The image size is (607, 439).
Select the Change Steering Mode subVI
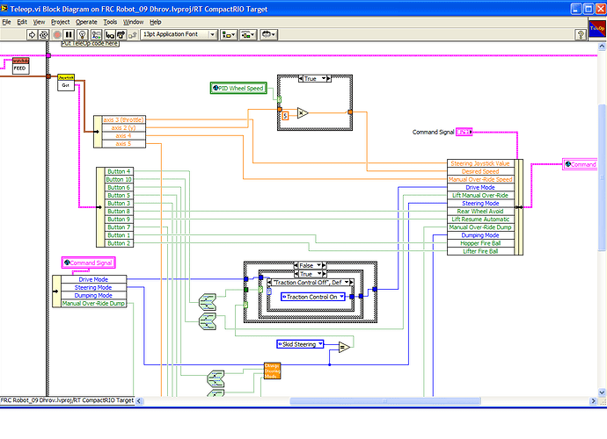[x=272, y=371]
